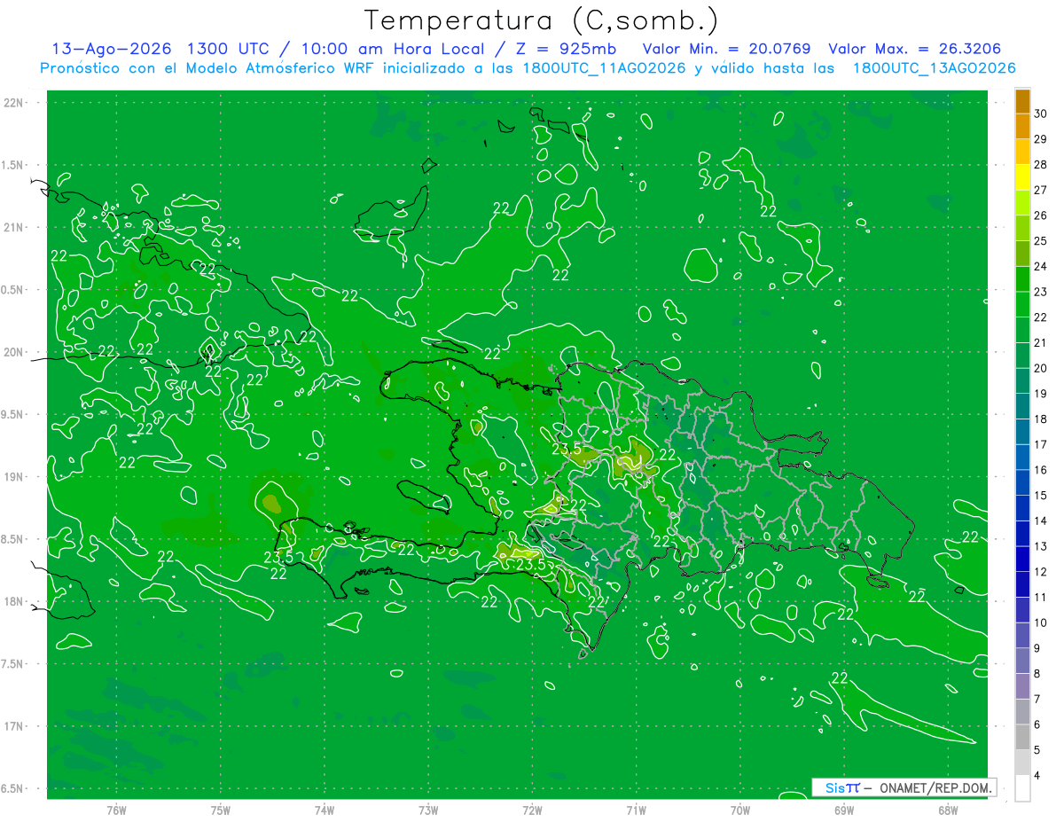The height and width of the screenshot is (822, 1064).
Task: Click "Pronóstico con el Modelo Atmósferico WRF" text
Action: [x=207, y=68]
